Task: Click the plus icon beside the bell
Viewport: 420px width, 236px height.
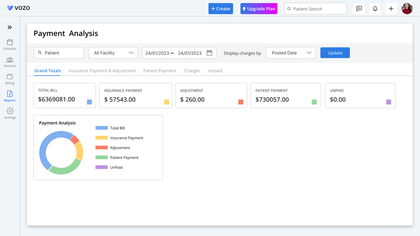Action: [391, 9]
